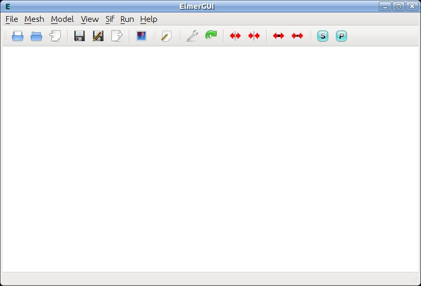Click the Save project page icon

tap(117, 36)
